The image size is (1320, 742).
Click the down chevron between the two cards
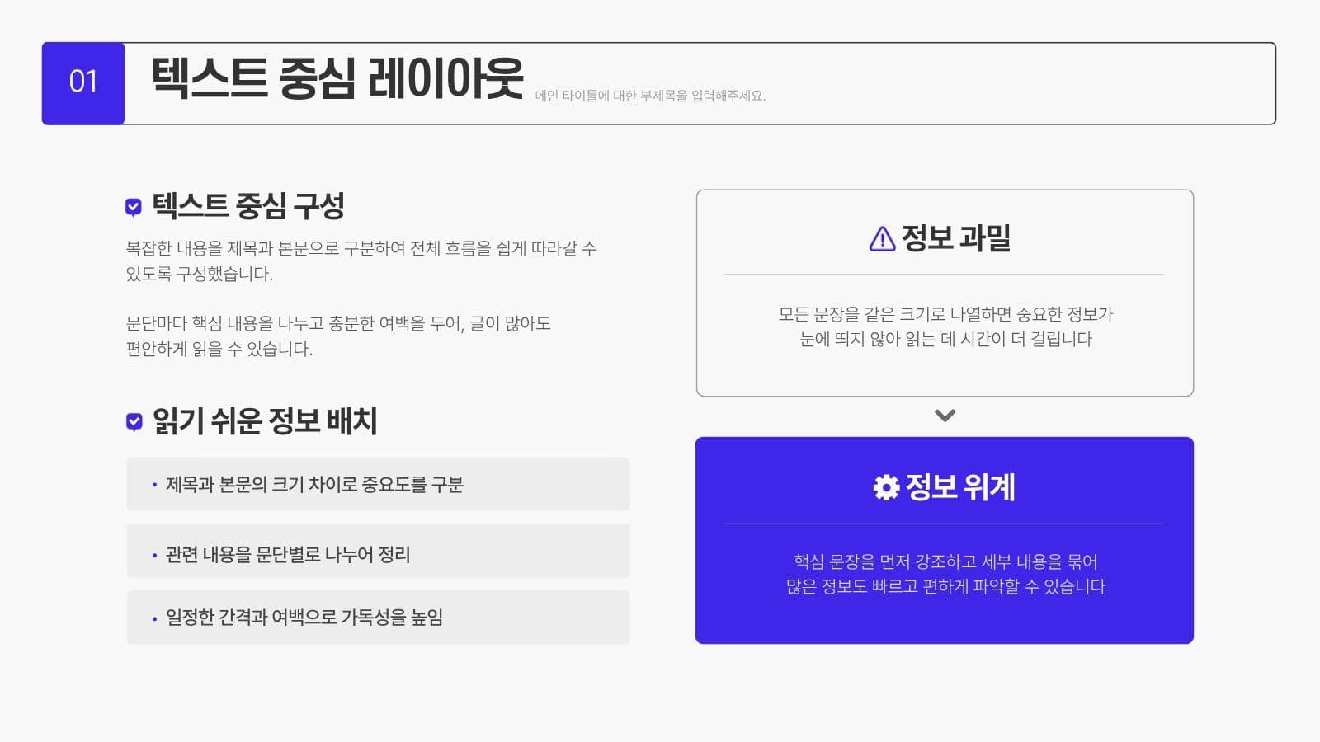tap(945, 416)
